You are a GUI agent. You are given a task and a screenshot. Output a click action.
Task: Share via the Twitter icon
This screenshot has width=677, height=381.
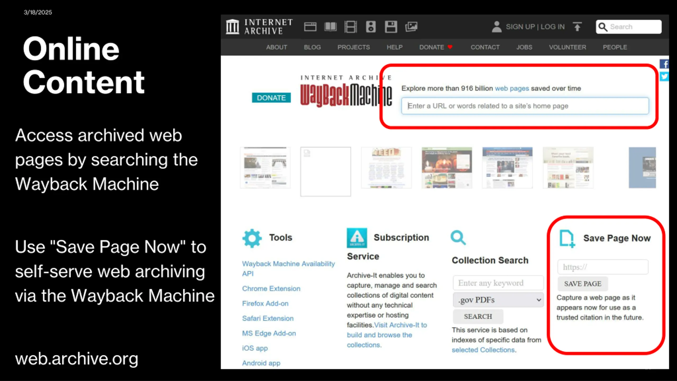[x=664, y=77]
